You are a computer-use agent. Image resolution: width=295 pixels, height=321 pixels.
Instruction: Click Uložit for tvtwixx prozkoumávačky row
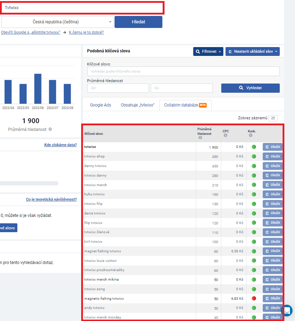pos(273,270)
